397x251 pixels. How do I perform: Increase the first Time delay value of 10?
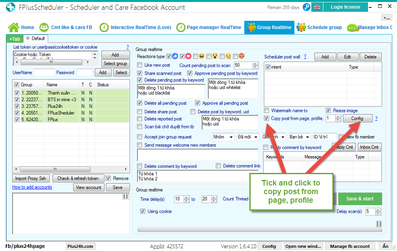point(186,197)
